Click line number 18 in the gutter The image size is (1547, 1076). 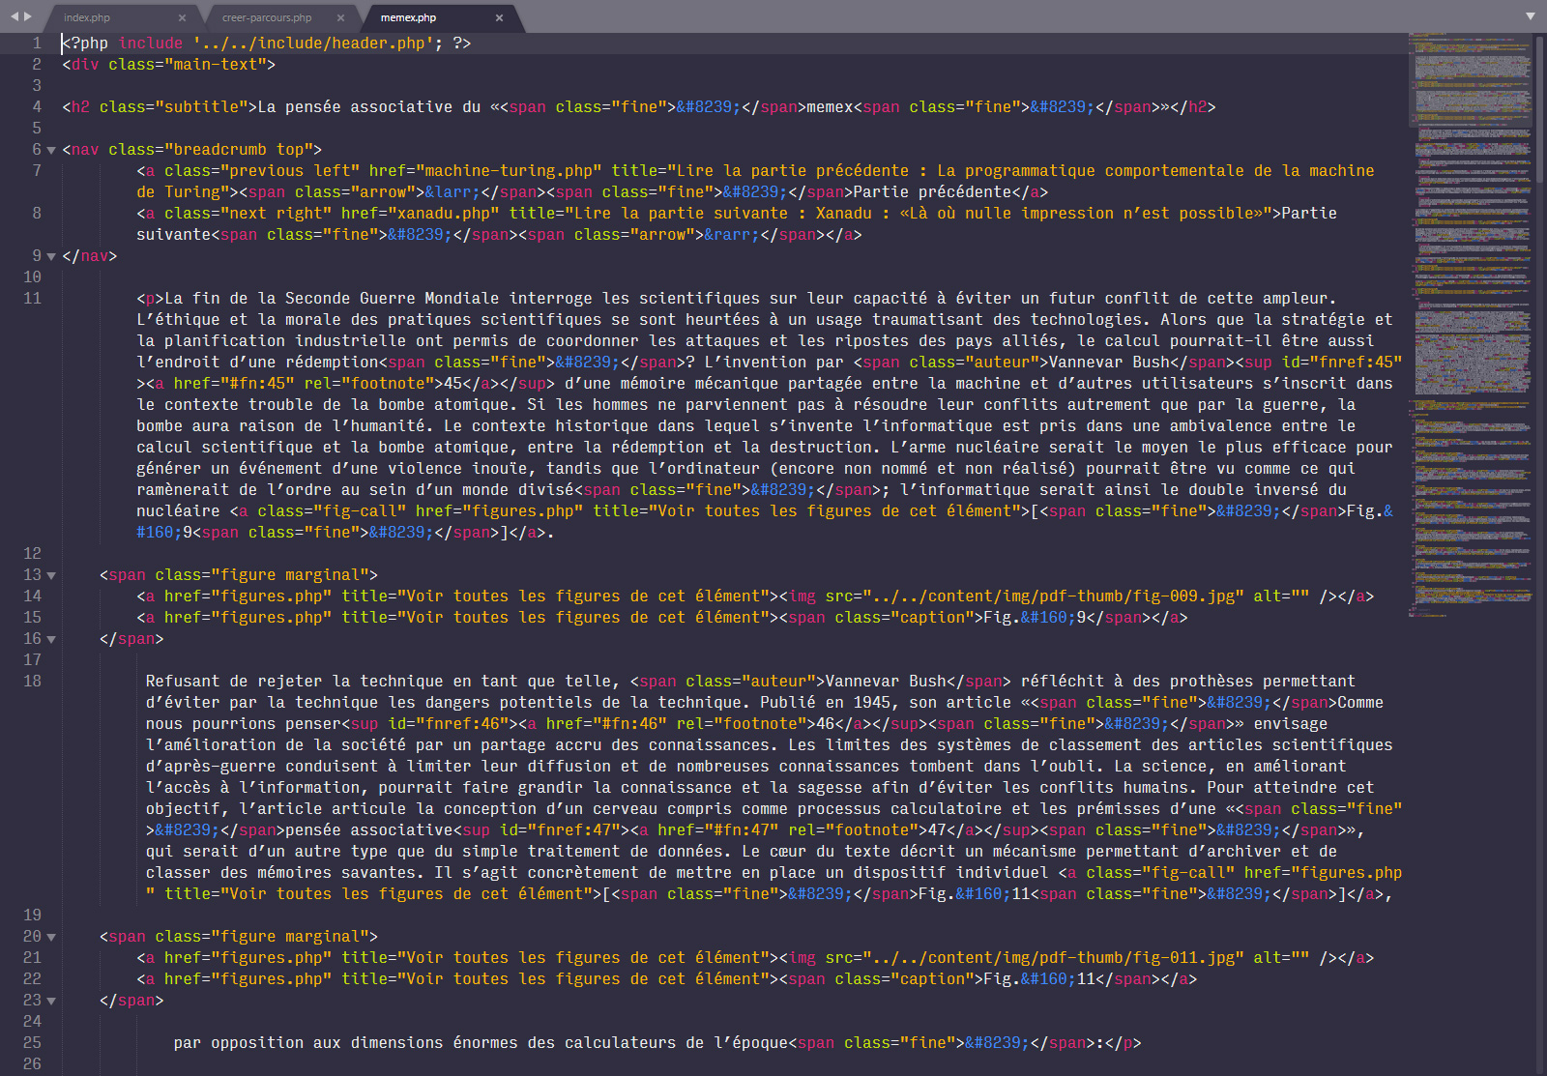[x=32, y=682]
